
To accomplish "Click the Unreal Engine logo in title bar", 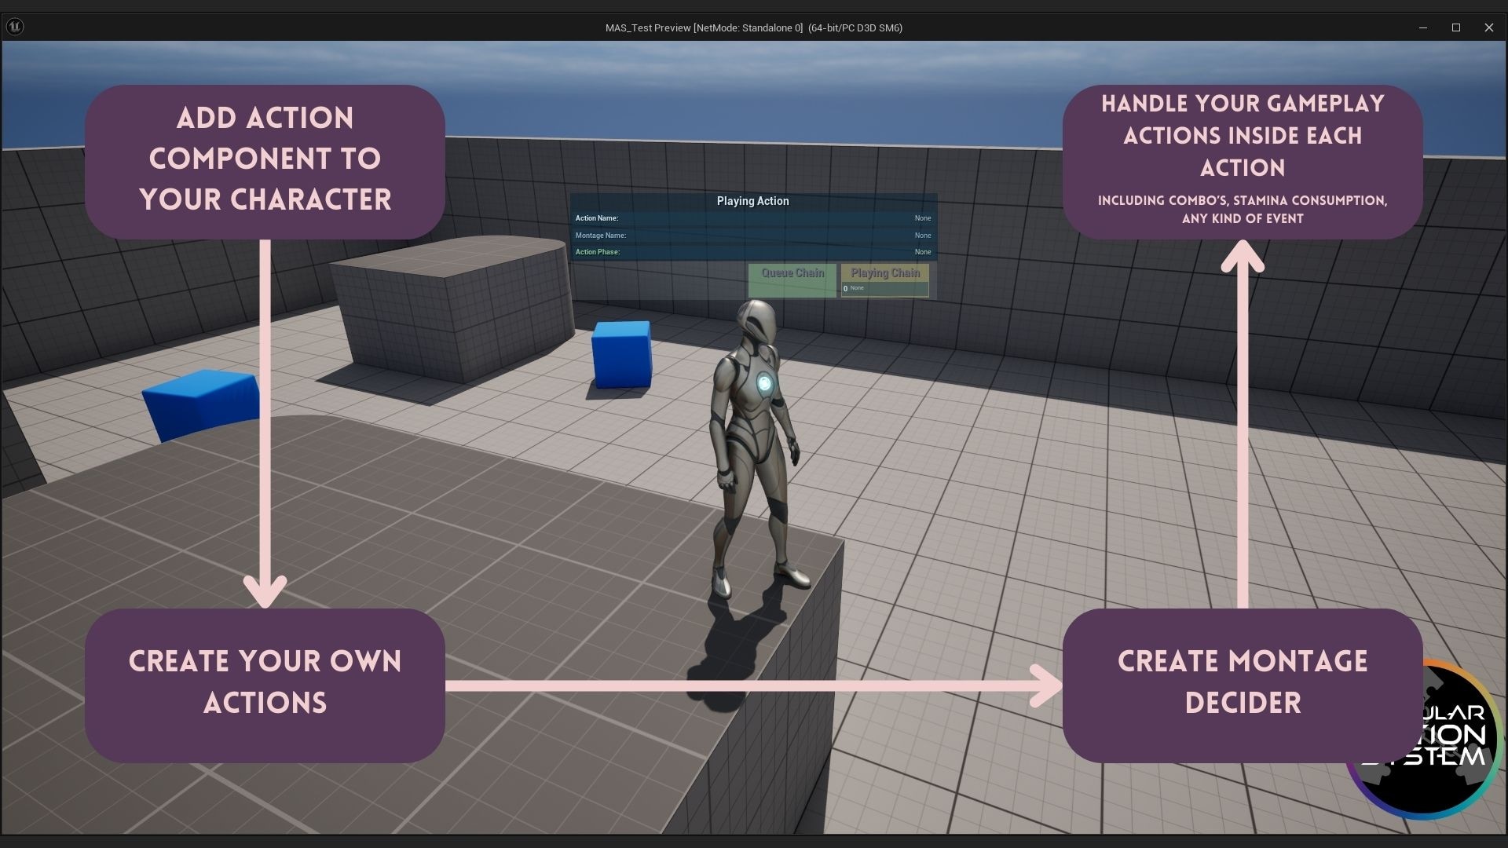I will [x=15, y=26].
